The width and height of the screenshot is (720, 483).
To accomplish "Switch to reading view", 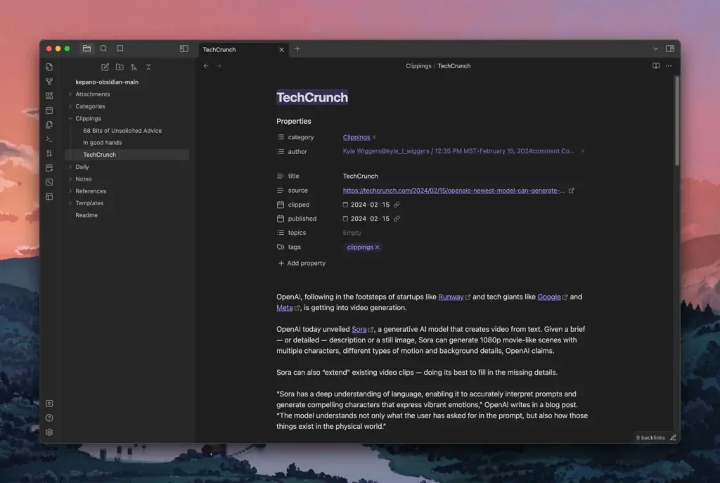I will (x=656, y=65).
